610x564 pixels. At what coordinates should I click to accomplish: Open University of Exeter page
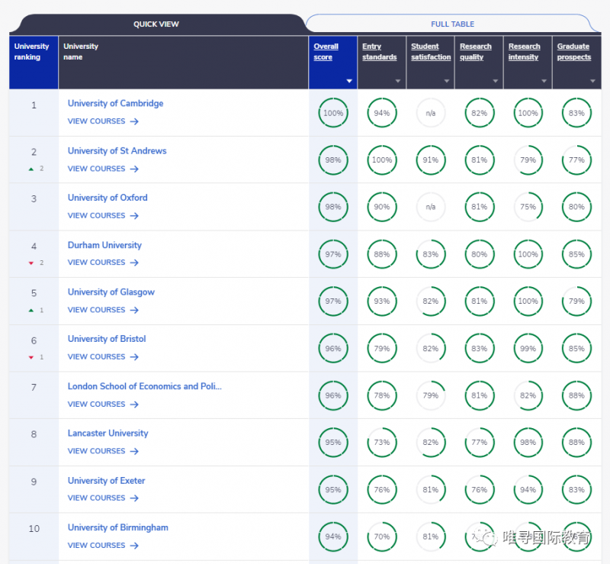pyautogui.click(x=106, y=481)
